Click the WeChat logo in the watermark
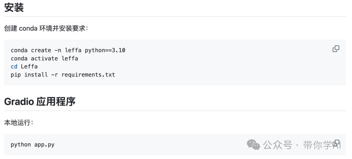The width and height of the screenshot is (352, 159). (x=254, y=145)
